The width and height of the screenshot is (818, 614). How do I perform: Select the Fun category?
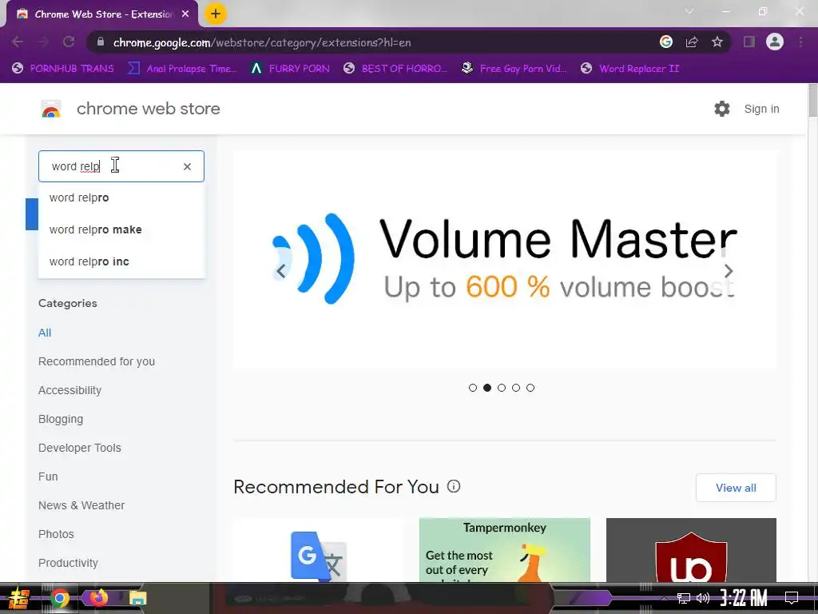[x=48, y=476]
